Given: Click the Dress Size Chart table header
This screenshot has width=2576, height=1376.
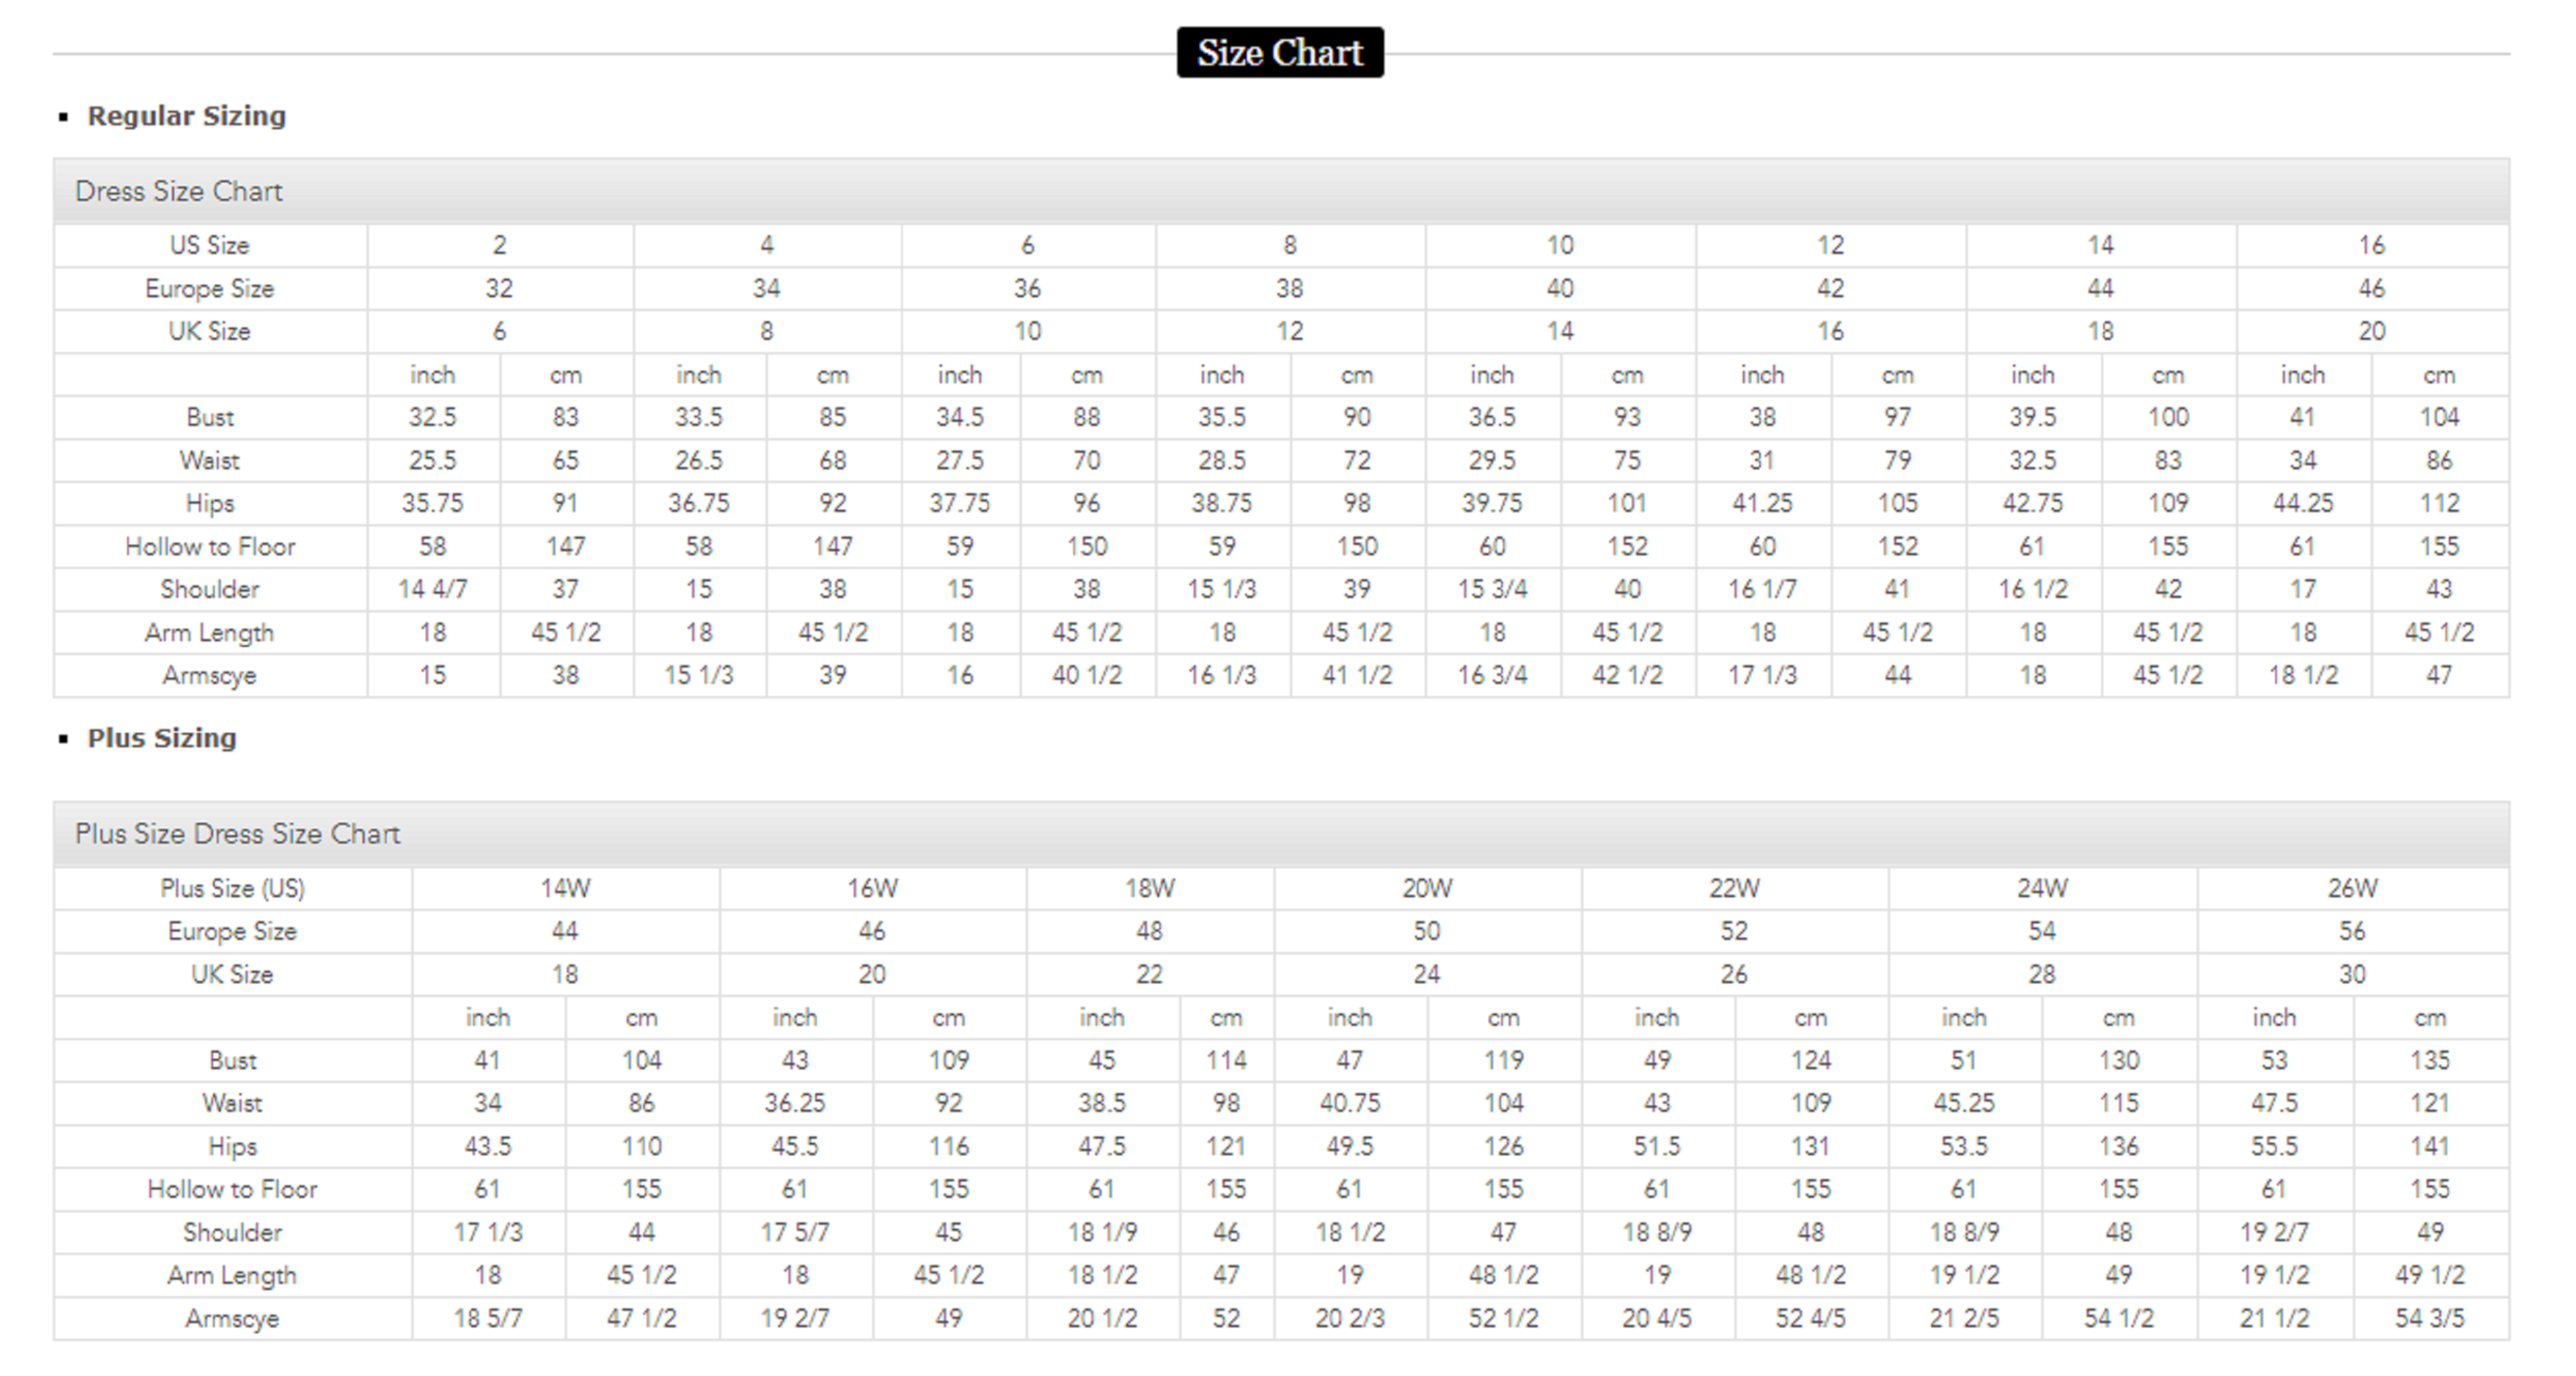Looking at the screenshot, I should point(179,191).
